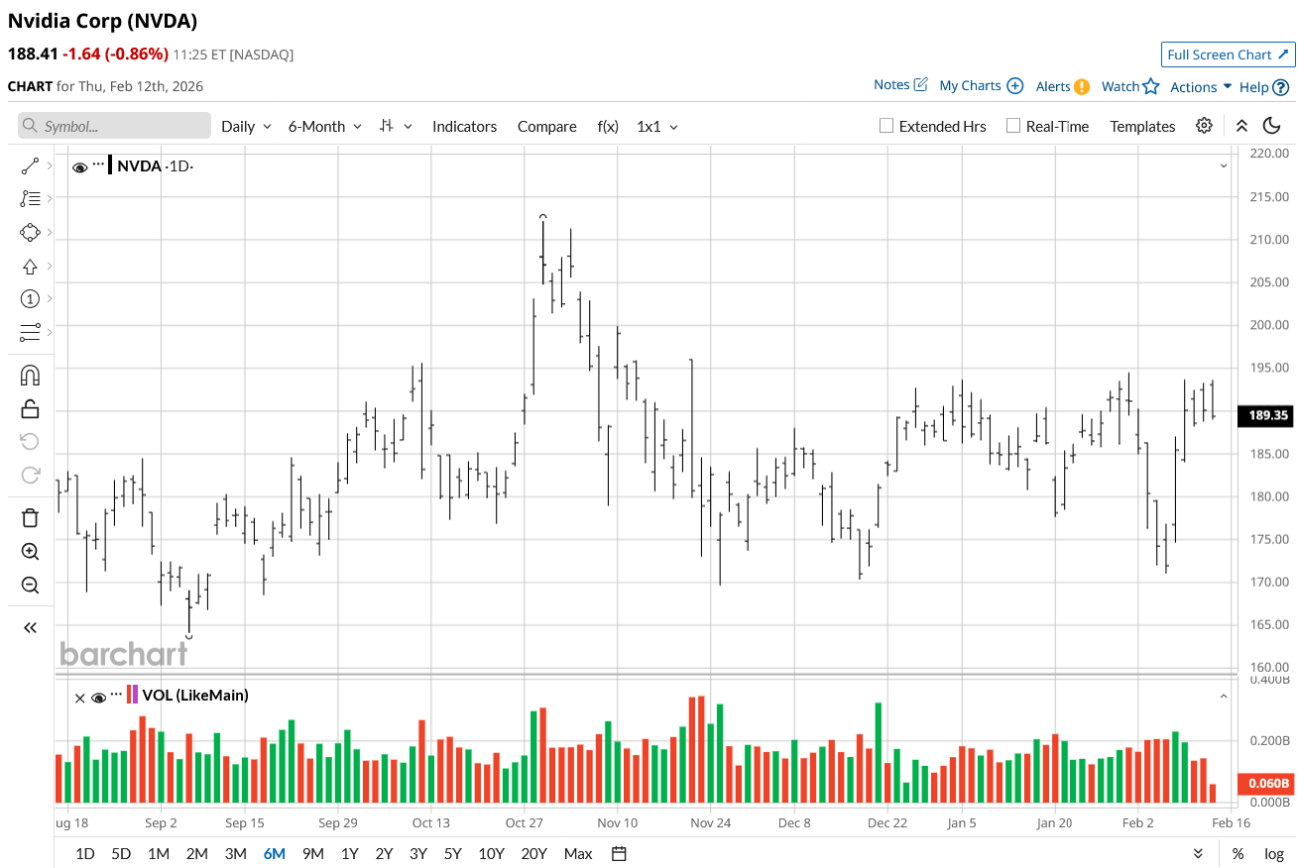1297x868 pixels.
Task: Open the bar type dropdown
Action: point(396,126)
